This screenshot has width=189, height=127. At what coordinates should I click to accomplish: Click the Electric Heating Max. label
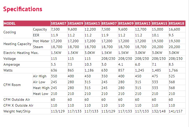(x=21, y=53)
